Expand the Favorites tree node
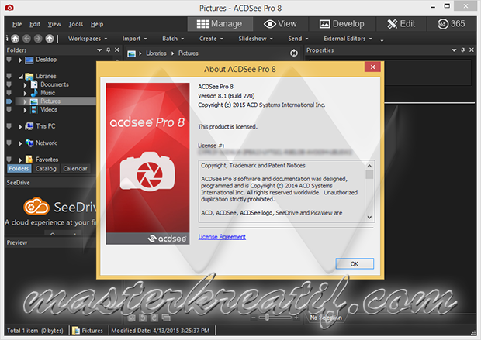Image resolution: width=481 pixels, height=340 pixels. (20, 160)
